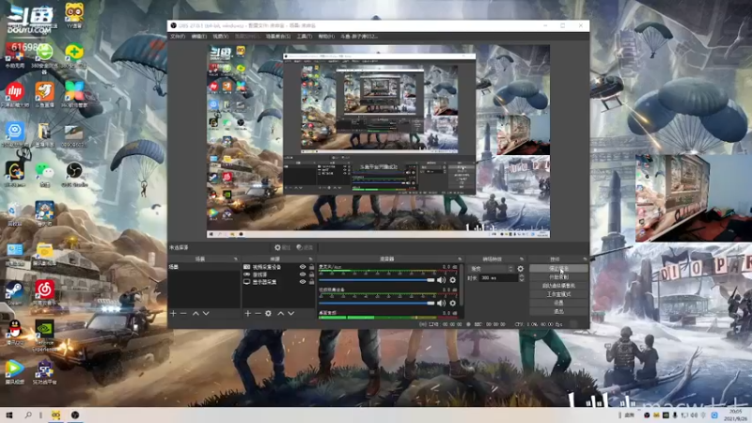Click the streaming button at top of controls
This screenshot has height=423, width=752.
pos(558,269)
